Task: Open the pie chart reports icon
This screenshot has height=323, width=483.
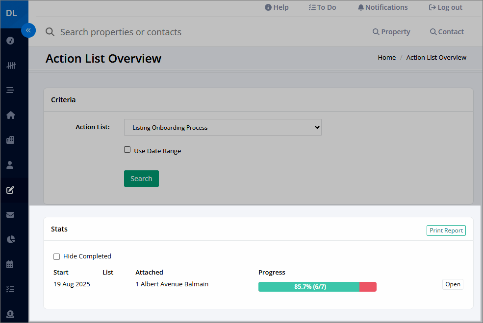Action: [11, 239]
